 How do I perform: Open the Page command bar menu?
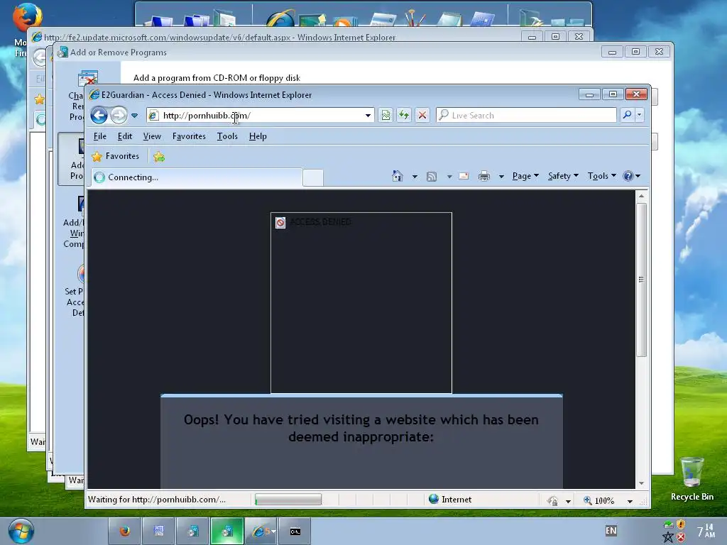pyautogui.click(x=525, y=176)
